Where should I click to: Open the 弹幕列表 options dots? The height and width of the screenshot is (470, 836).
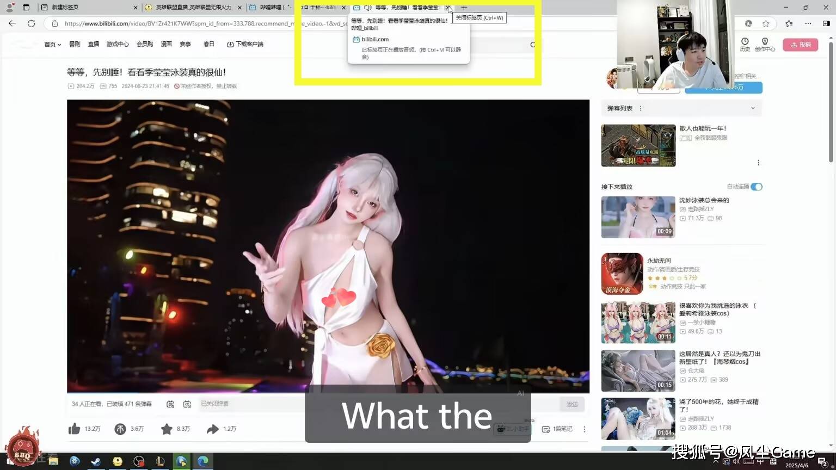tap(641, 108)
